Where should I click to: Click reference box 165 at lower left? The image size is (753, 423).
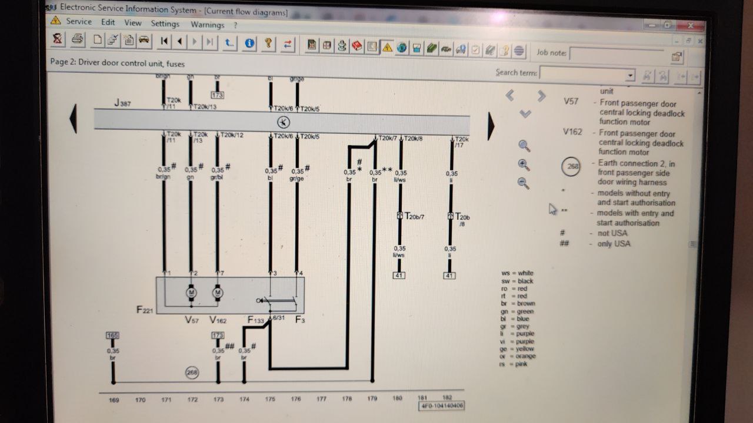coord(113,335)
